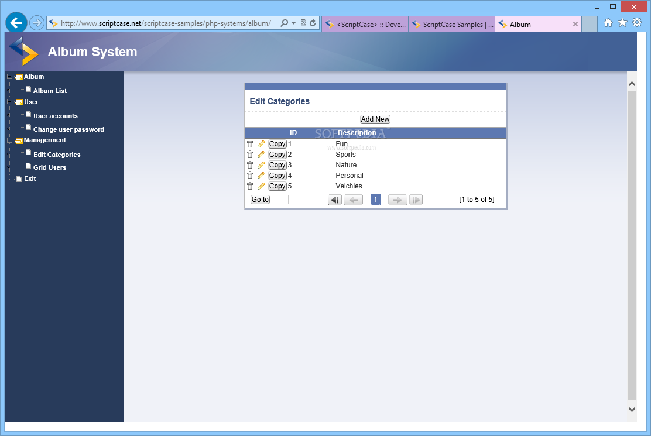The image size is (651, 436).
Task: Maximize the browser window
Action: tap(613, 6)
